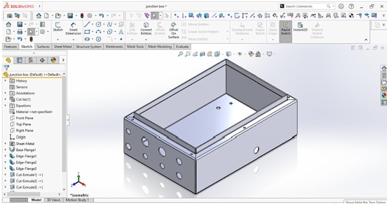
Task: Open the ConfigurationManager tab
Action: click(x=31, y=60)
